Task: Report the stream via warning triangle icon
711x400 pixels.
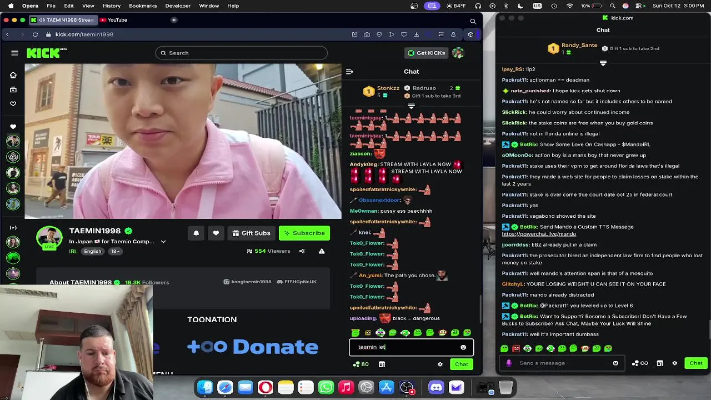Action: (322, 251)
